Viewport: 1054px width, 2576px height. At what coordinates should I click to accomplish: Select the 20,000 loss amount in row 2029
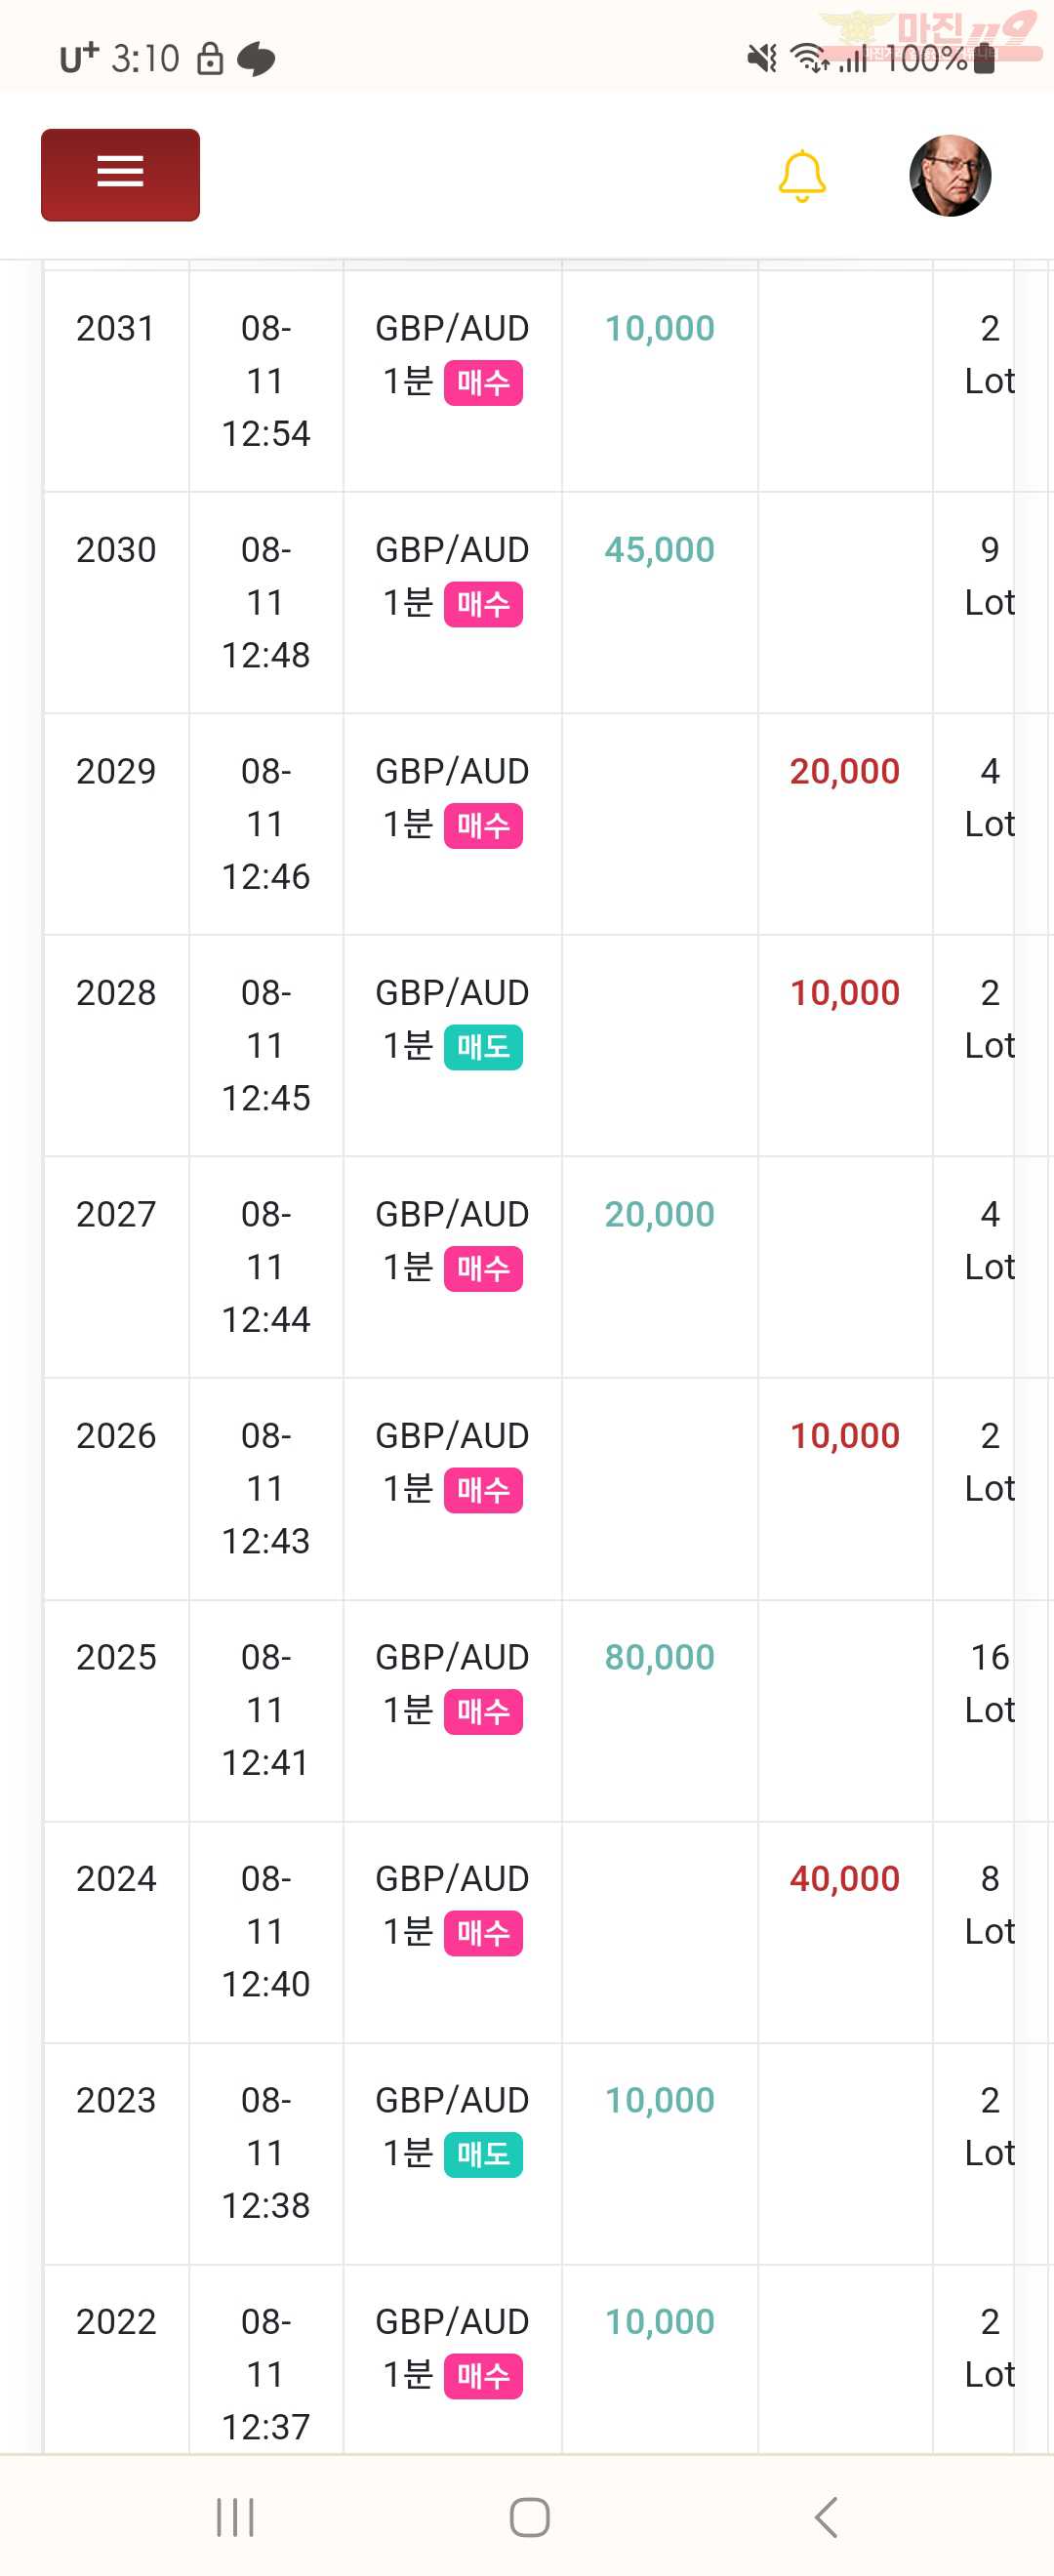pyautogui.click(x=845, y=771)
